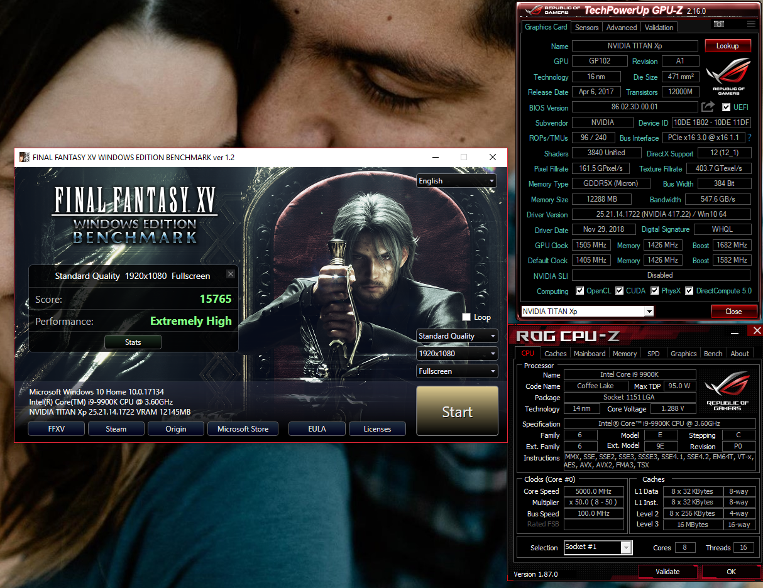The height and width of the screenshot is (588, 763).
Task: Click the Origin store button
Action: coord(176,429)
